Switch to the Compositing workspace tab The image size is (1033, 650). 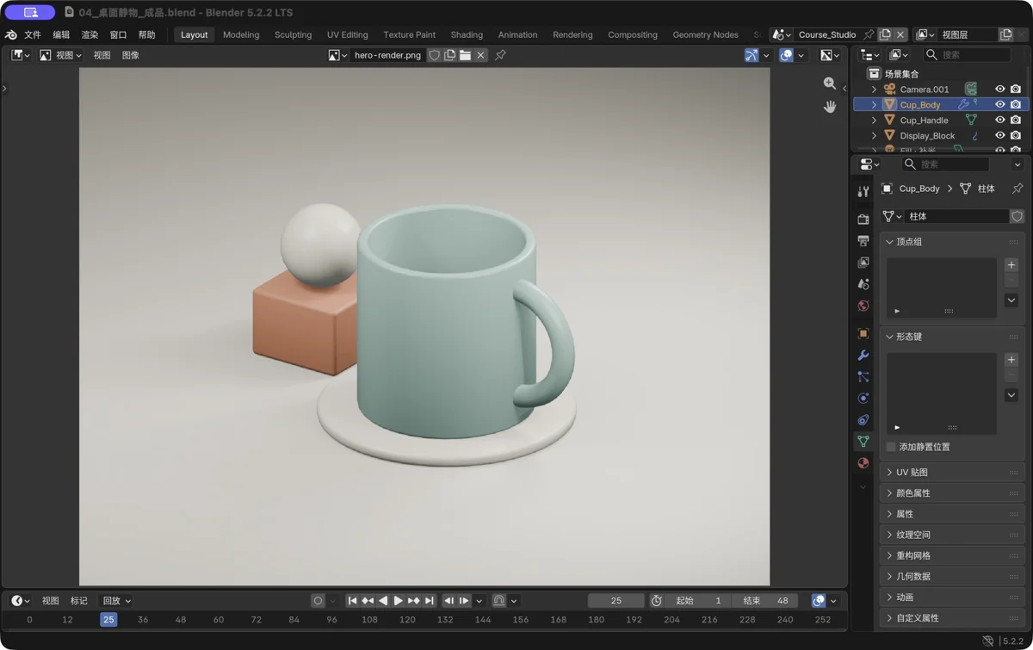[x=633, y=34]
